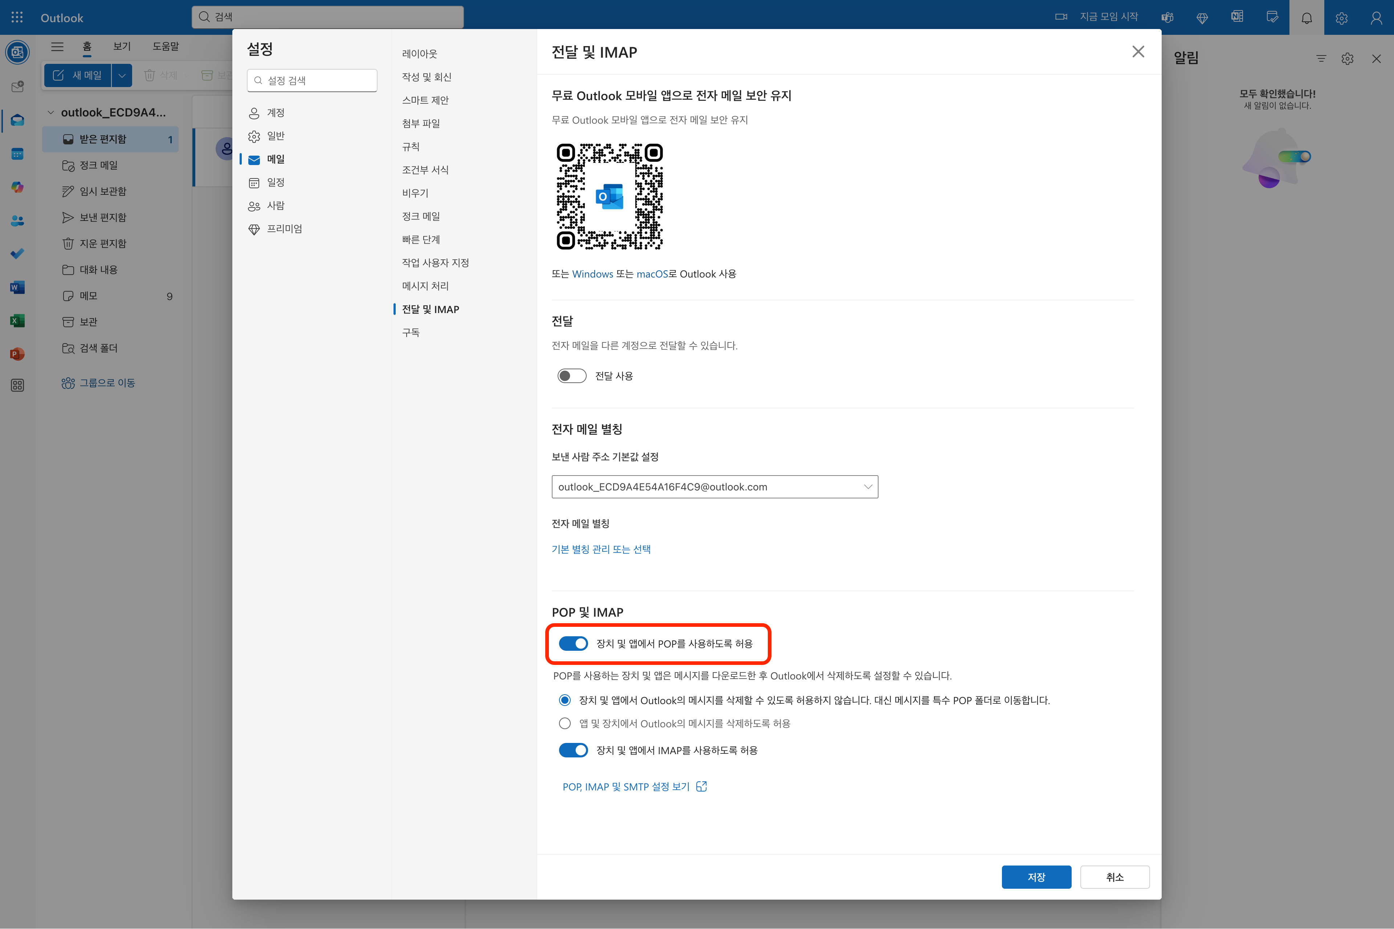The height and width of the screenshot is (929, 1394).
Task: Select radio allowing apps to delete Outlook messages
Action: click(564, 723)
